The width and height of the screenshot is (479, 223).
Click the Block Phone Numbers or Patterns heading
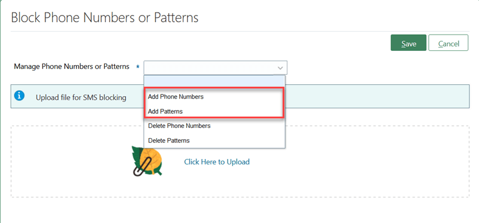pyautogui.click(x=105, y=18)
